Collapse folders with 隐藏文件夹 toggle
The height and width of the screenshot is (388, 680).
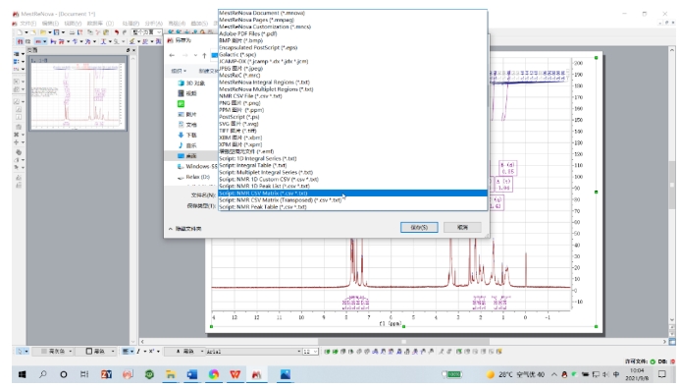coord(185,229)
